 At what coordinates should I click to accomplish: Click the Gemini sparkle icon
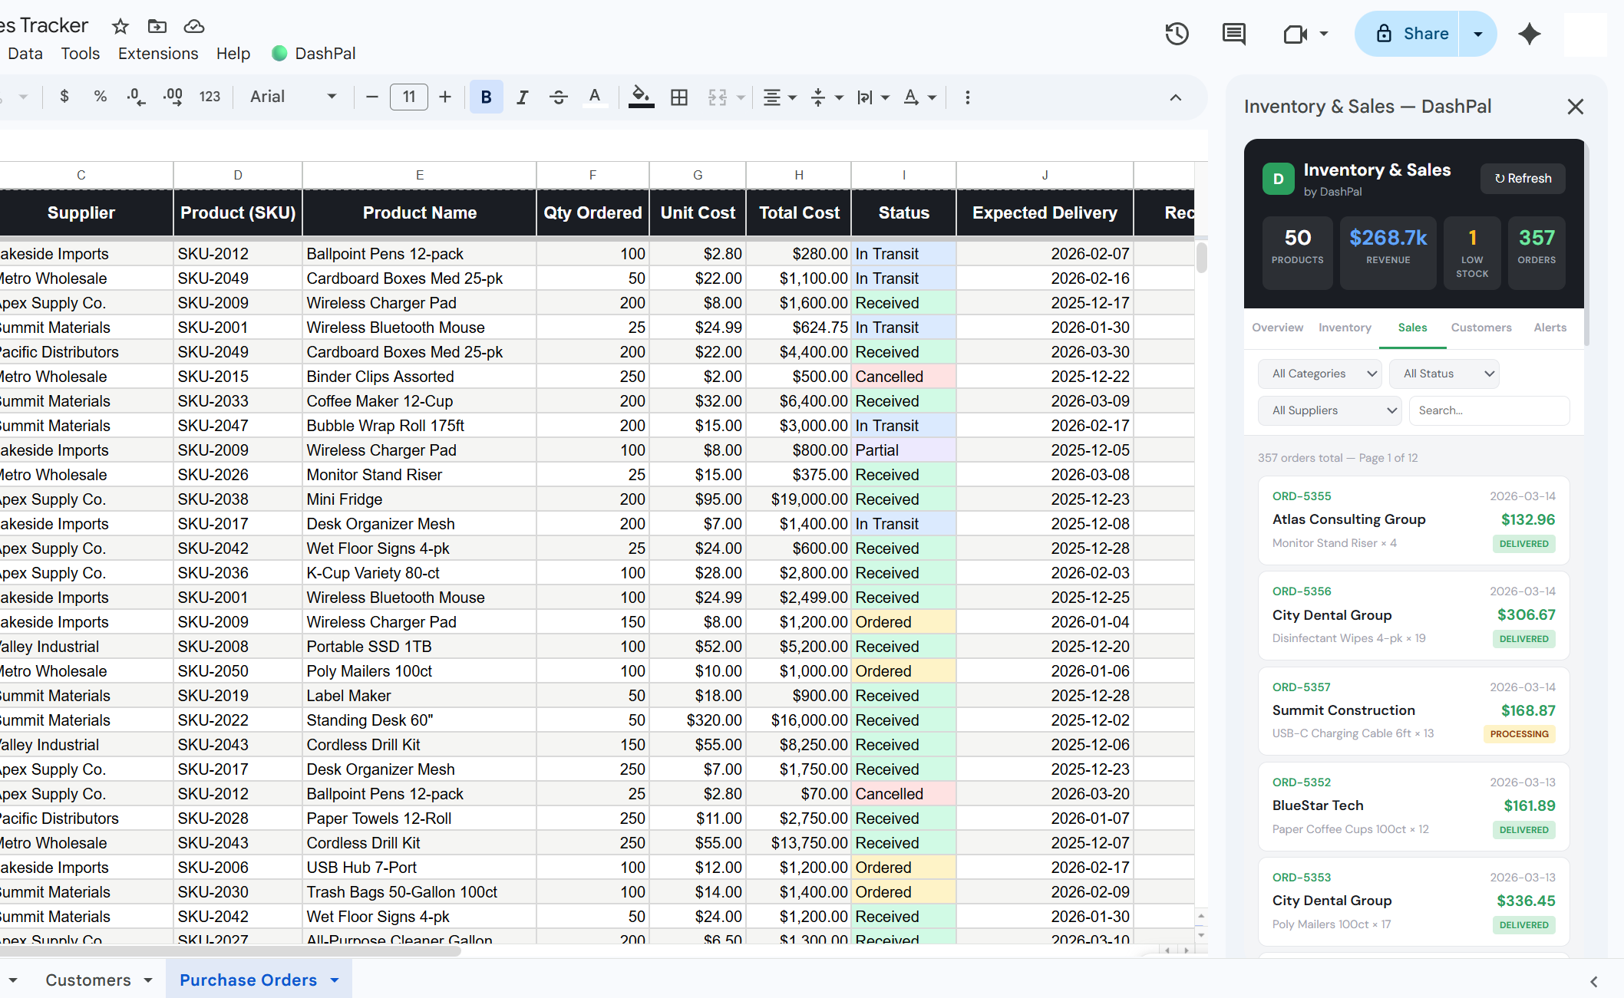point(1529,34)
